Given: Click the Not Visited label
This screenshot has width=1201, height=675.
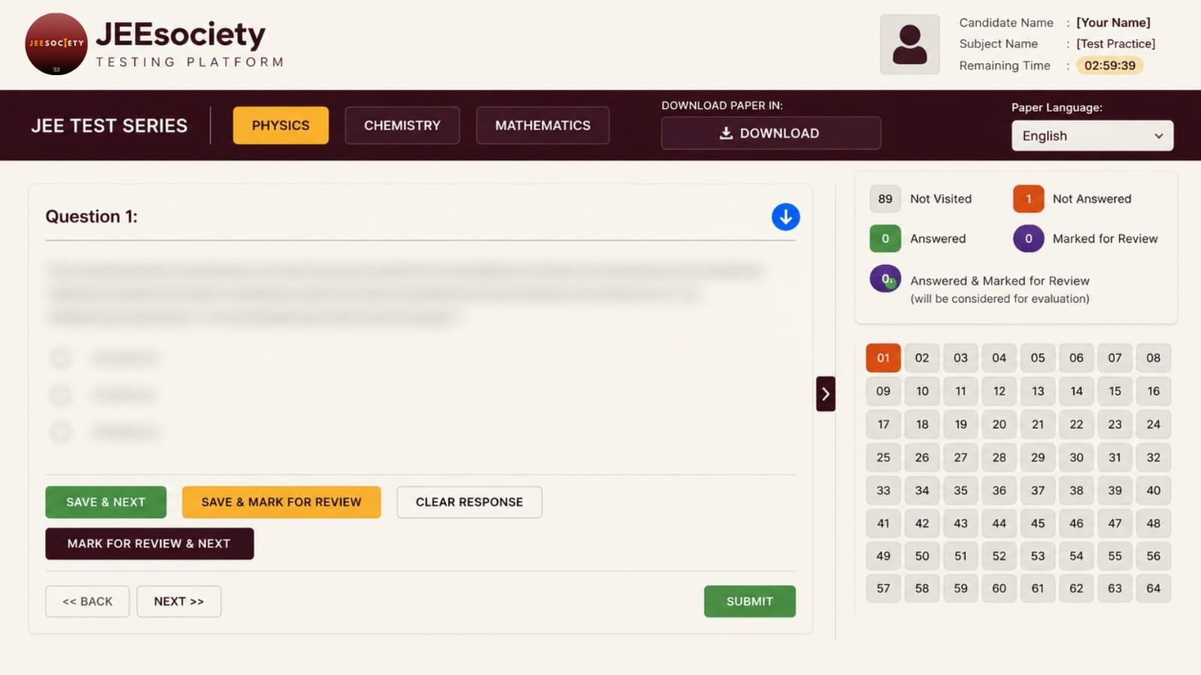Looking at the screenshot, I should [x=941, y=199].
